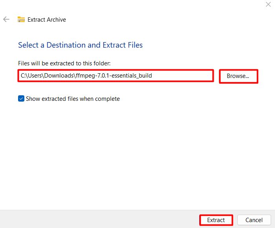Screen dimensions: 275x228
Task: Click the zipped folder icon beside Extract Archive
Action: pyautogui.click(x=21, y=19)
